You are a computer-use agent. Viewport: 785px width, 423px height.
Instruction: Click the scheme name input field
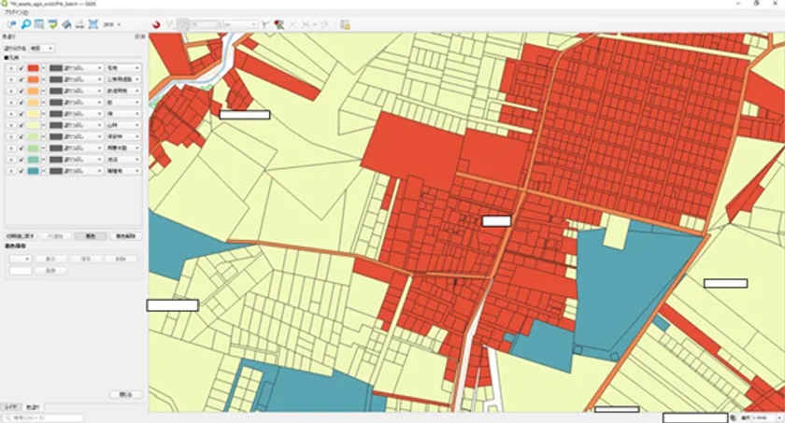click(x=20, y=271)
